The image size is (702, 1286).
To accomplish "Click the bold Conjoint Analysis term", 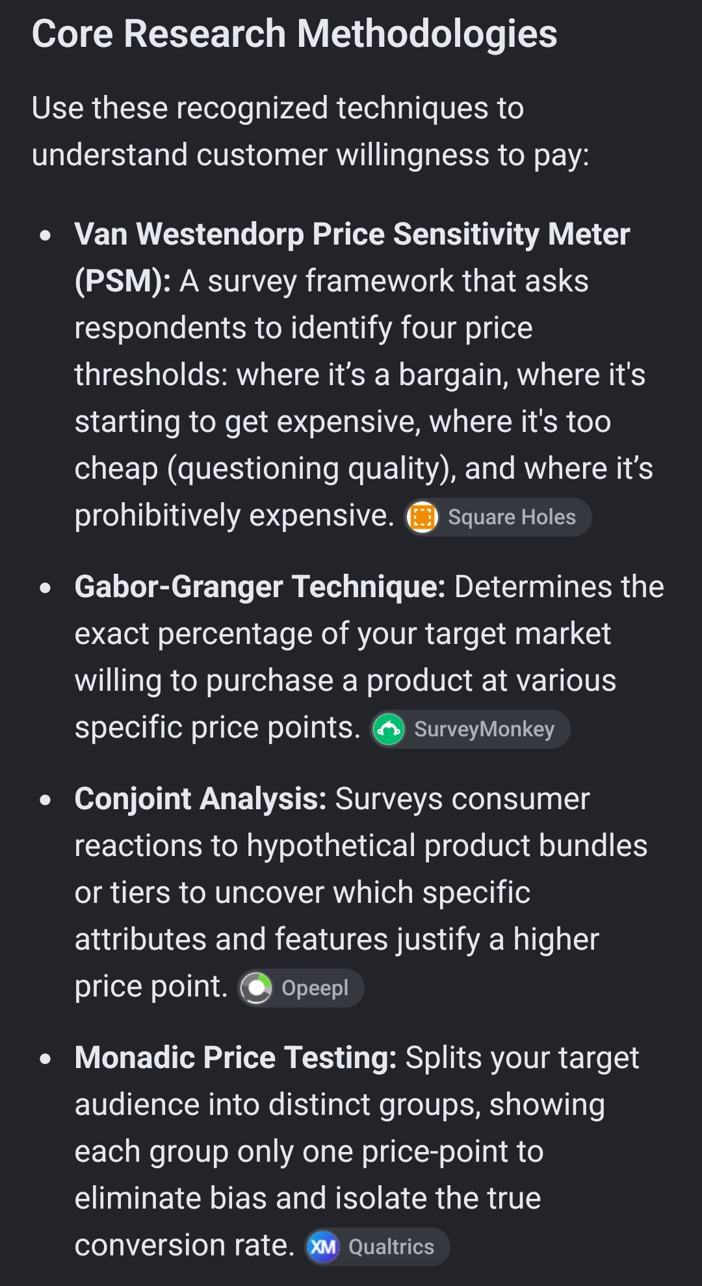I will (200, 799).
